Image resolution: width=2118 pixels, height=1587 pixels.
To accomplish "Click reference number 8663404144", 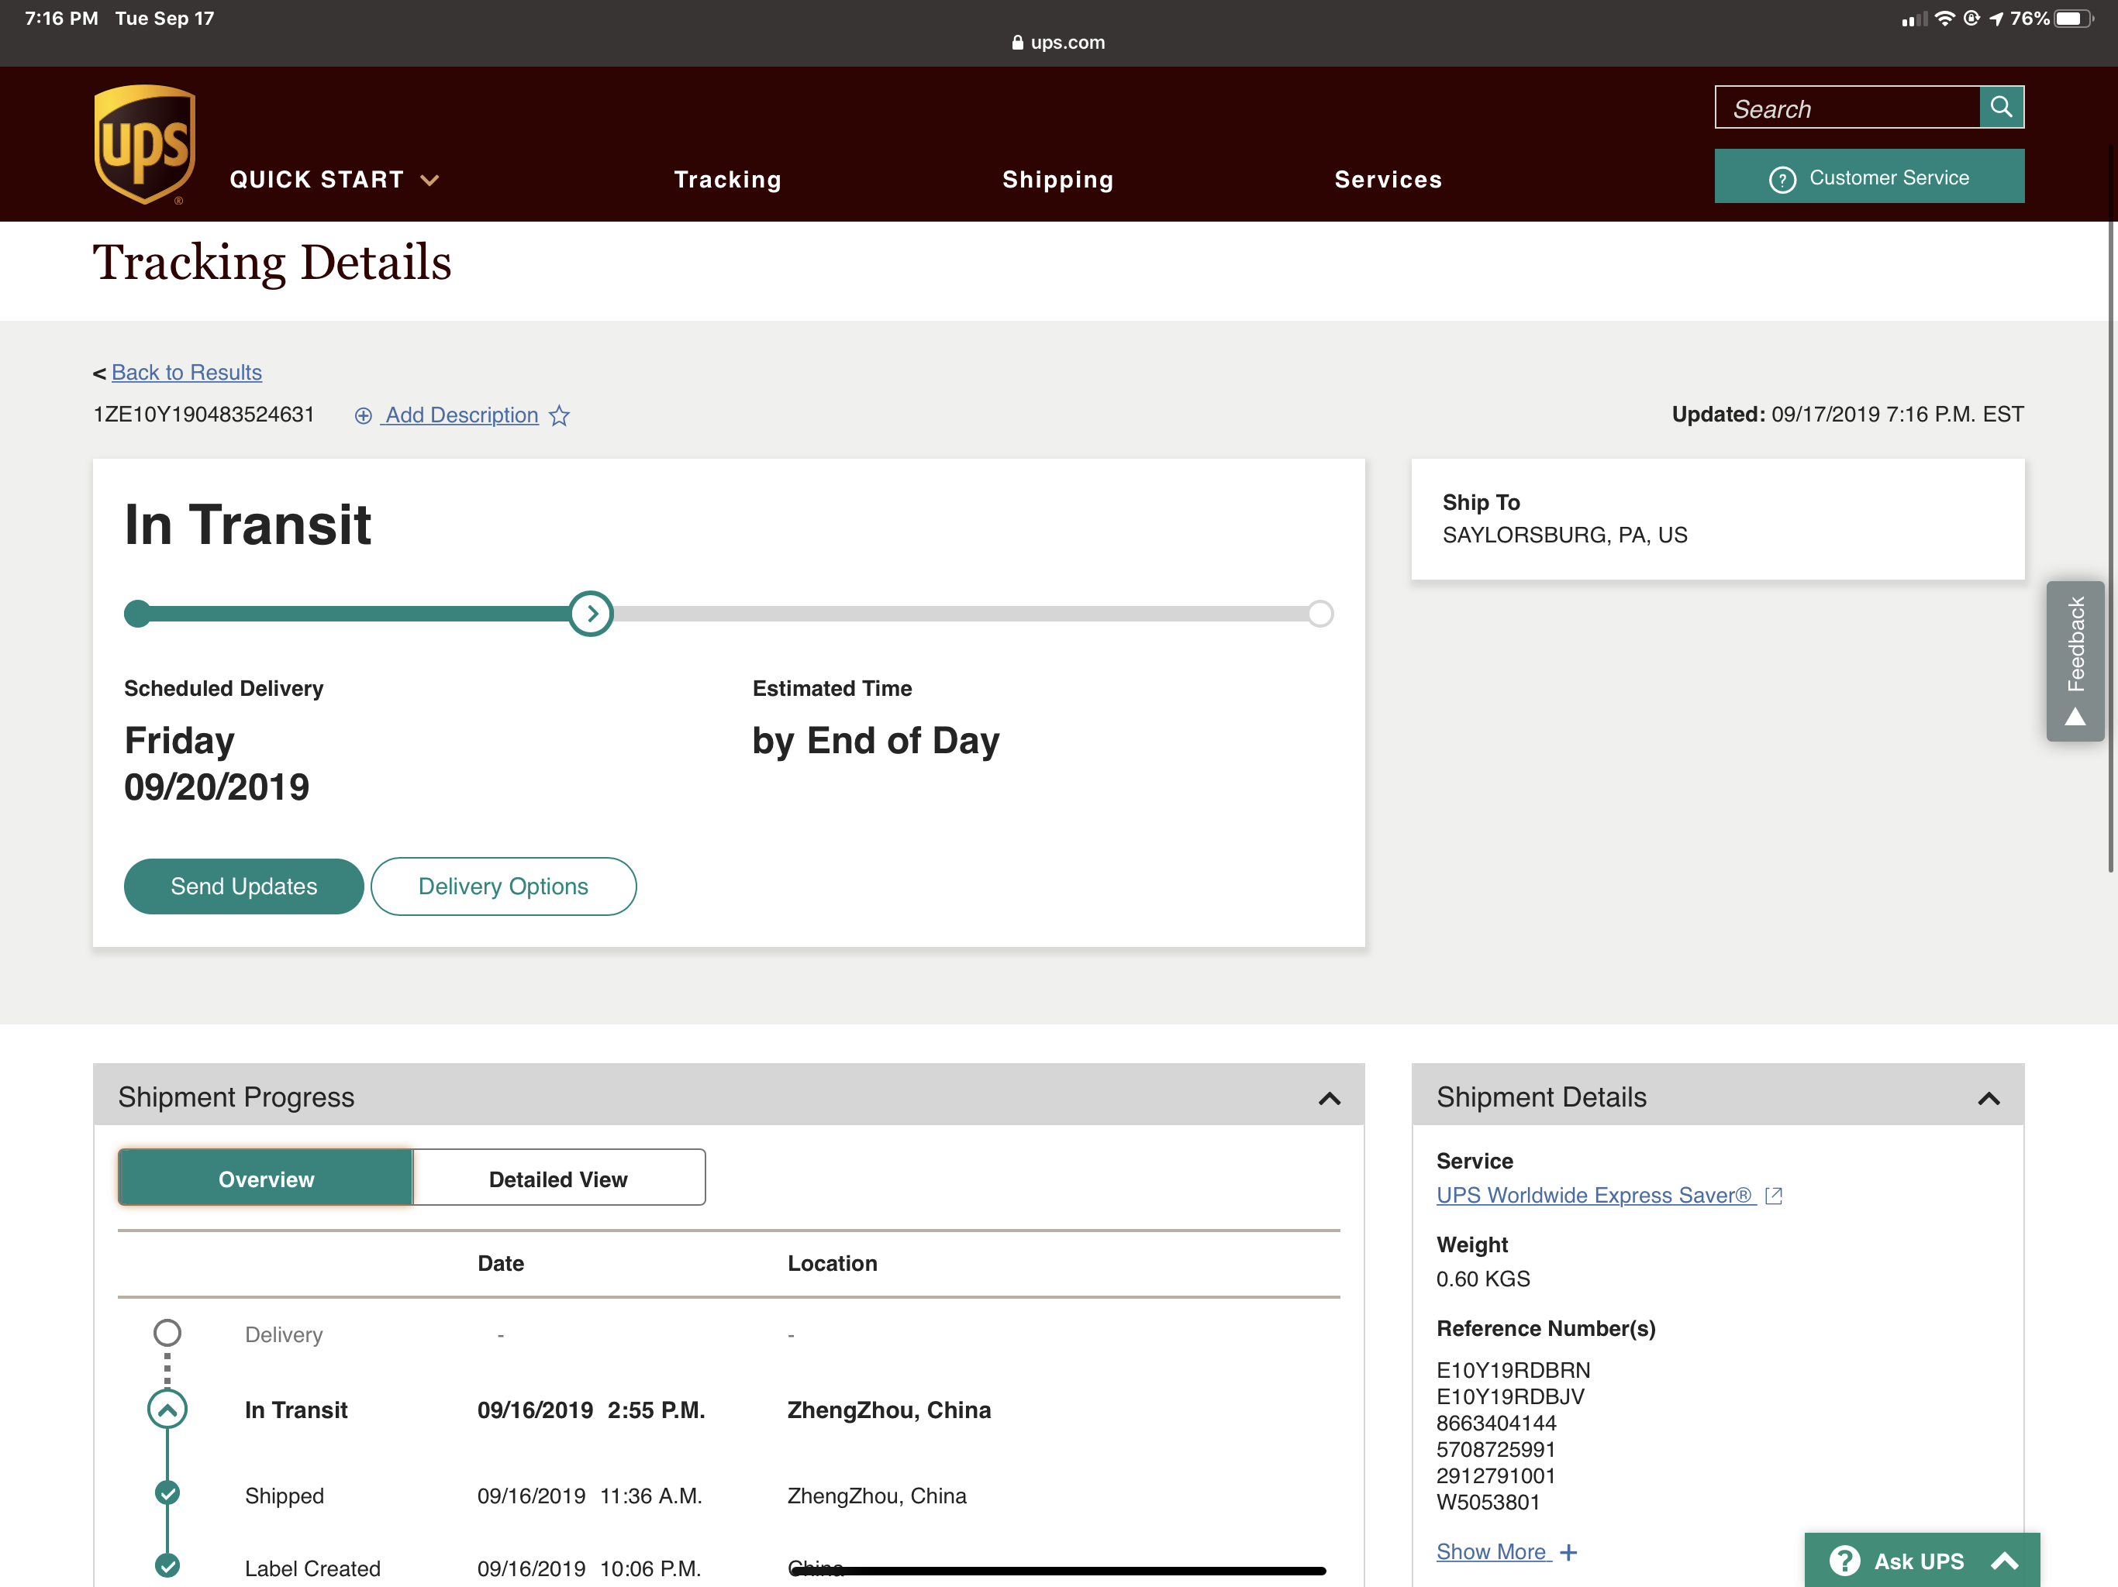I will pyautogui.click(x=1496, y=1423).
